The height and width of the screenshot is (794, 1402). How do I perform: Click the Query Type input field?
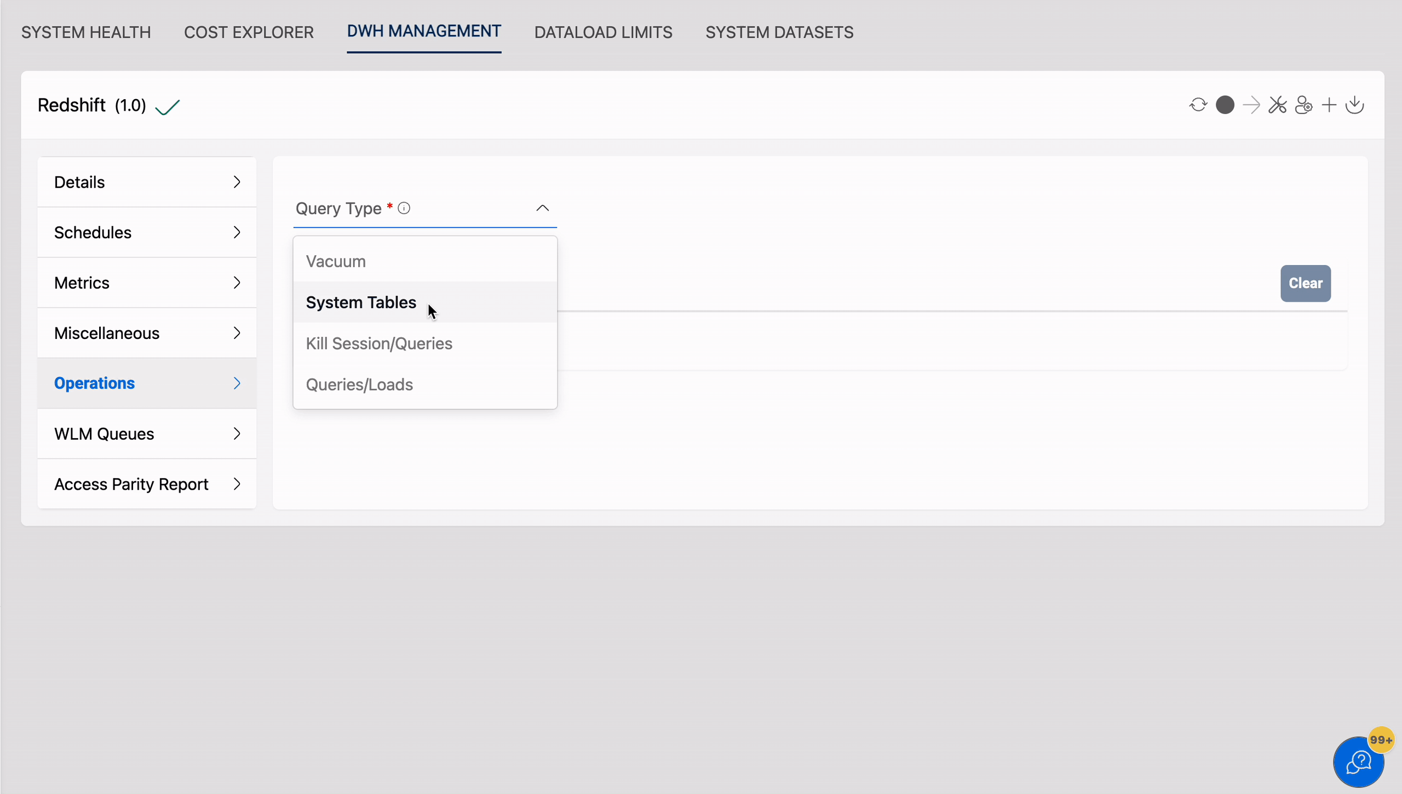tap(424, 208)
